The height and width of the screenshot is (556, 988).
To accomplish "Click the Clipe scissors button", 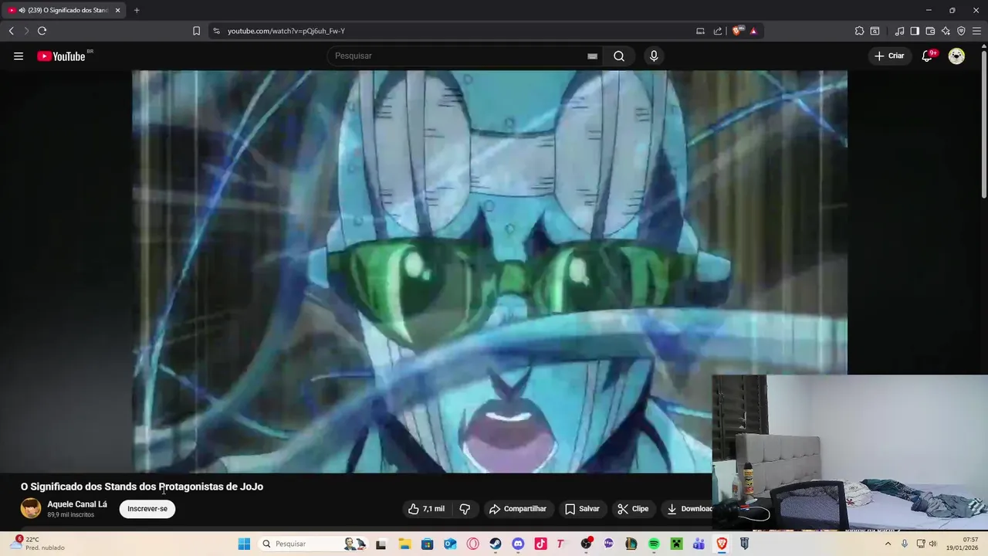I will [633, 509].
